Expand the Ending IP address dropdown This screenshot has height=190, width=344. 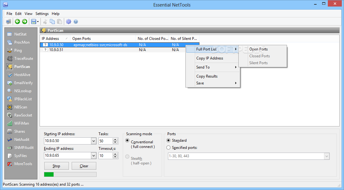94,155
